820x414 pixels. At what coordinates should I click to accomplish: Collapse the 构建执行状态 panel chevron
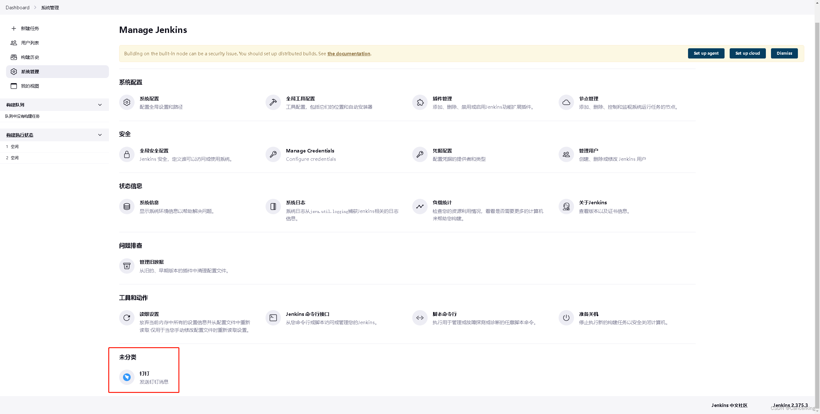coord(100,135)
